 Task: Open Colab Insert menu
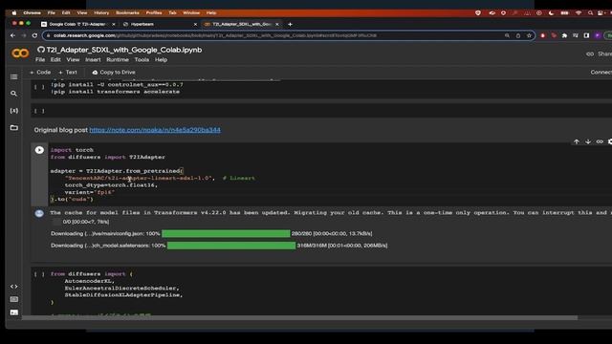pyautogui.click(x=93, y=59)
